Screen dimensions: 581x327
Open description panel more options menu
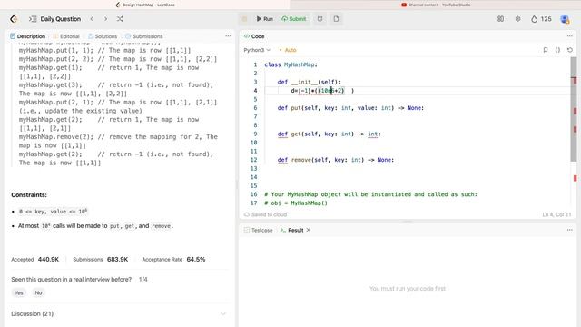(x=228, y=36)
